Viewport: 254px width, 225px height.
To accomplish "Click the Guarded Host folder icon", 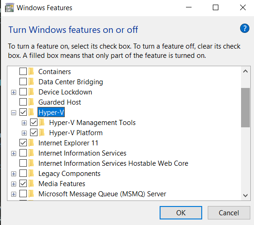I will 31,102.
